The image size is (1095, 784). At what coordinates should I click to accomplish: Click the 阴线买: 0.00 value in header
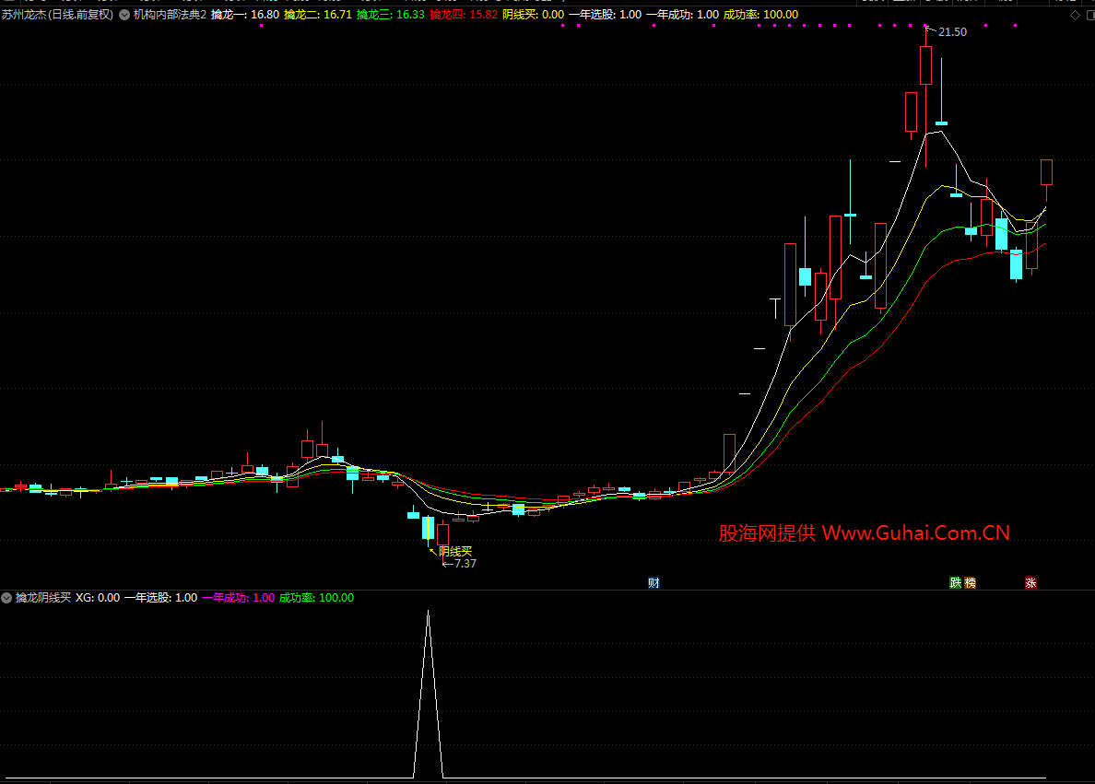point(533,15)
